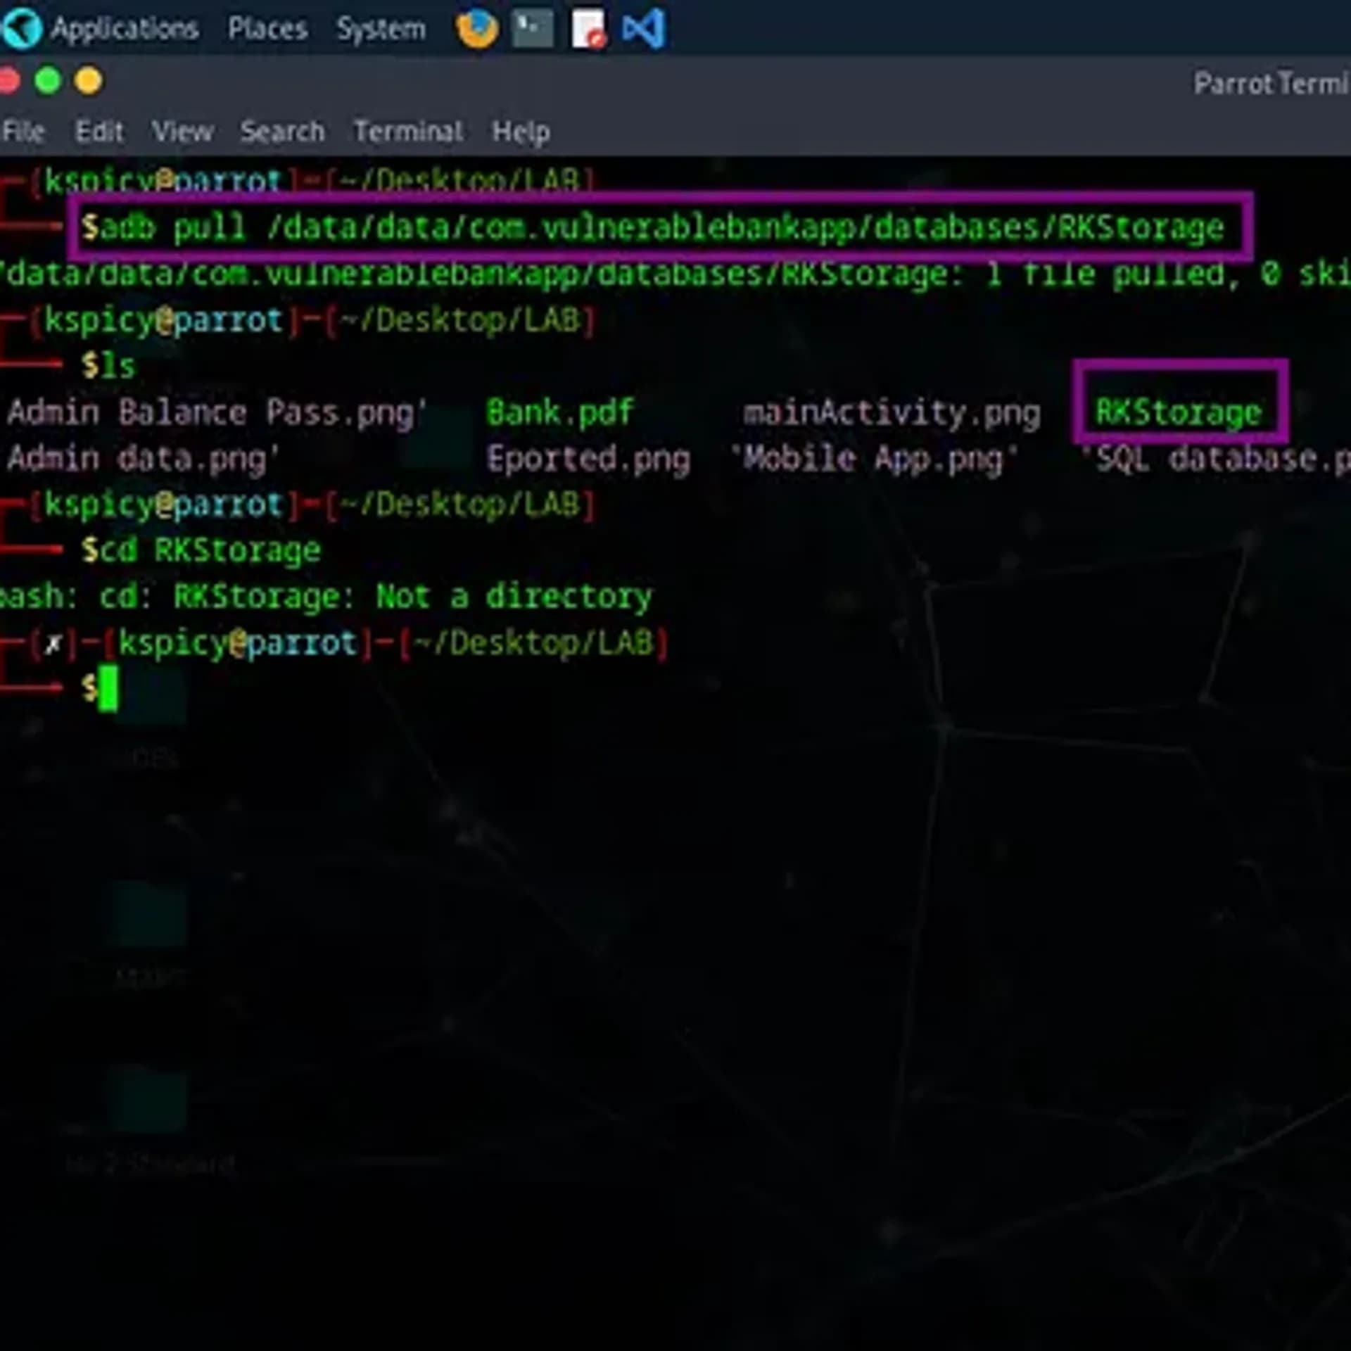
Task: Click the yellow window control button
Action: click(89, 81)
